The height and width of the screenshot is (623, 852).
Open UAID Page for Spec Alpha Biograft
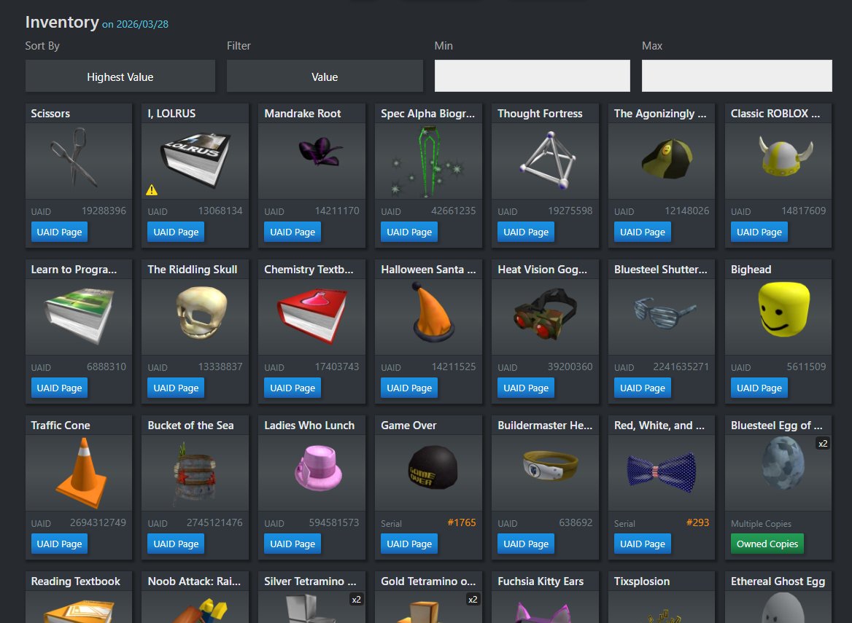point(409,232)
